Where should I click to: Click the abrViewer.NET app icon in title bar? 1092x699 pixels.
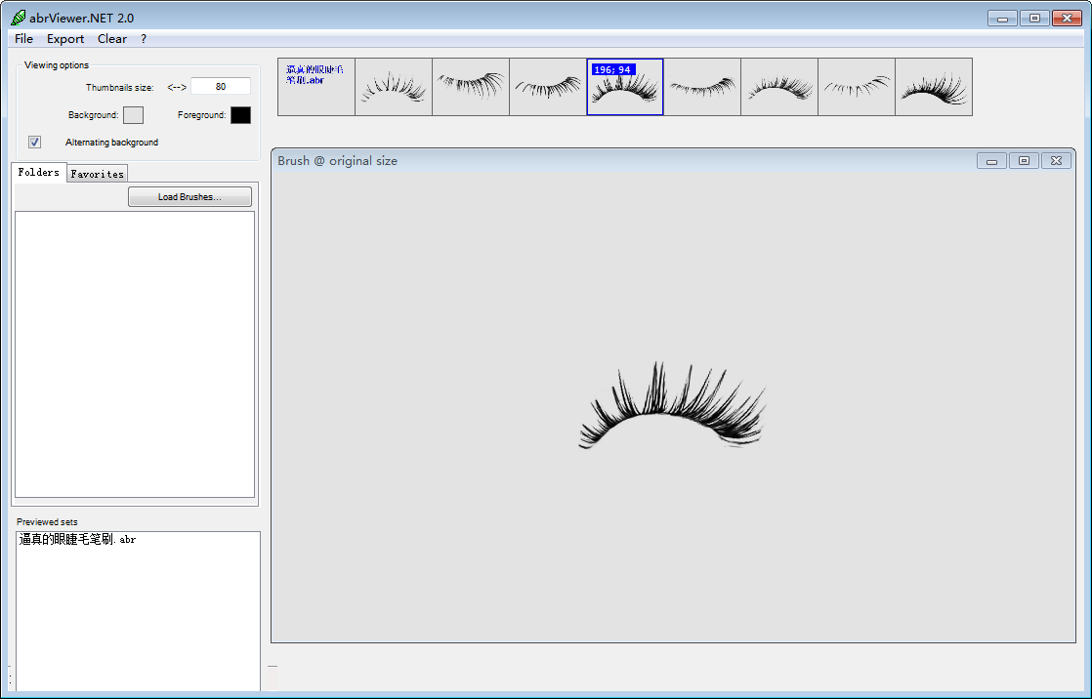pos(18,18)
